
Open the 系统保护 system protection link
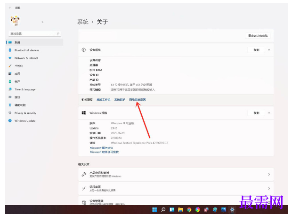pyautogui.click(x=120, y=100)
